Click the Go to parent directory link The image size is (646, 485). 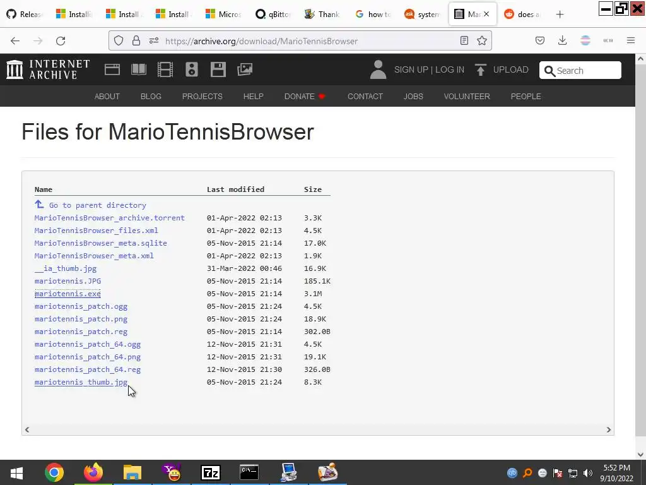(98, 205)
